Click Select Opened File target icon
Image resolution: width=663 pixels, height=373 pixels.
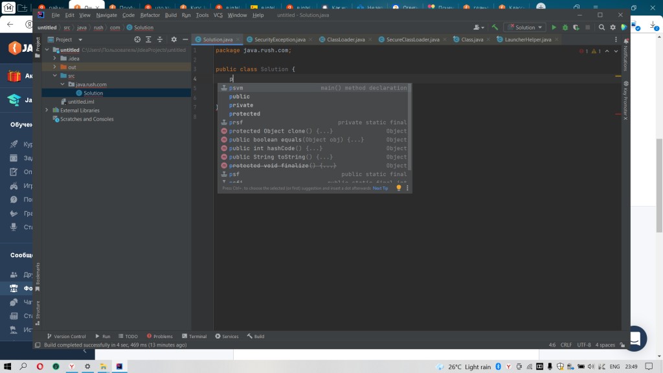[137, 40]
